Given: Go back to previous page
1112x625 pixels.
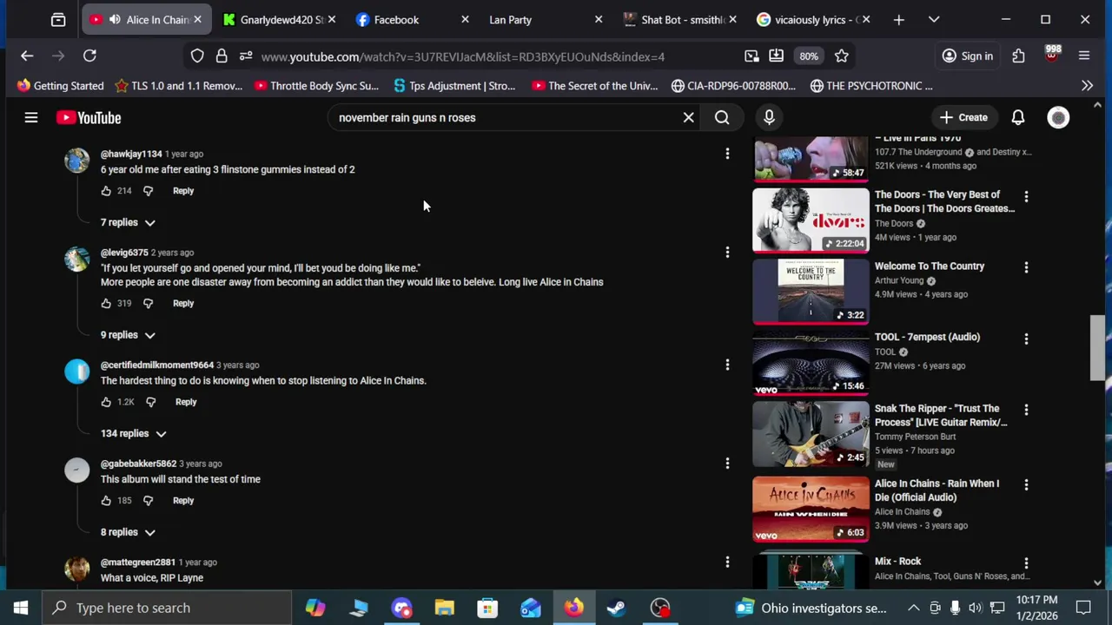Looking at the screenshot, I should tap(27, 56).
